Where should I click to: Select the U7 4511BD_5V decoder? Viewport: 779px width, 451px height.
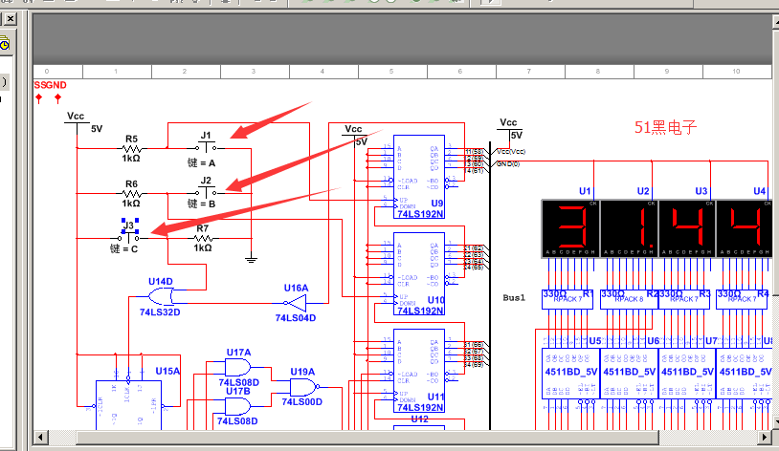[687, 373]
